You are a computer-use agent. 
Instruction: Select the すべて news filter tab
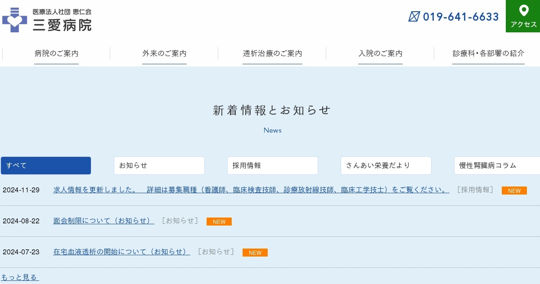(46, 165)
